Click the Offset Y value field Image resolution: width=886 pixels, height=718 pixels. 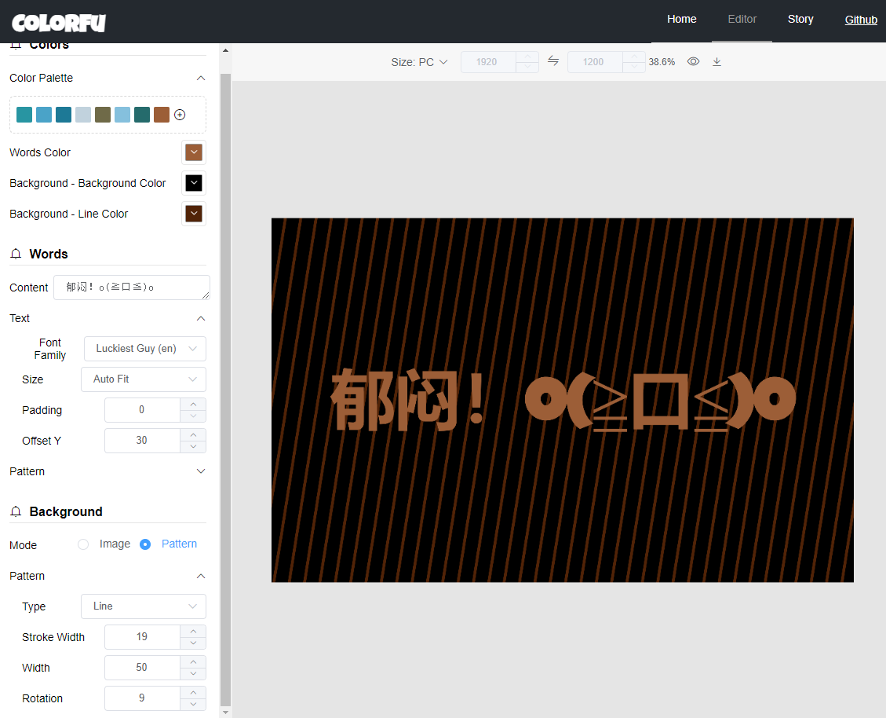pos(142,440)
